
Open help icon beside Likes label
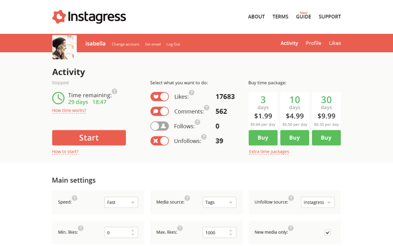click(192, 92)
